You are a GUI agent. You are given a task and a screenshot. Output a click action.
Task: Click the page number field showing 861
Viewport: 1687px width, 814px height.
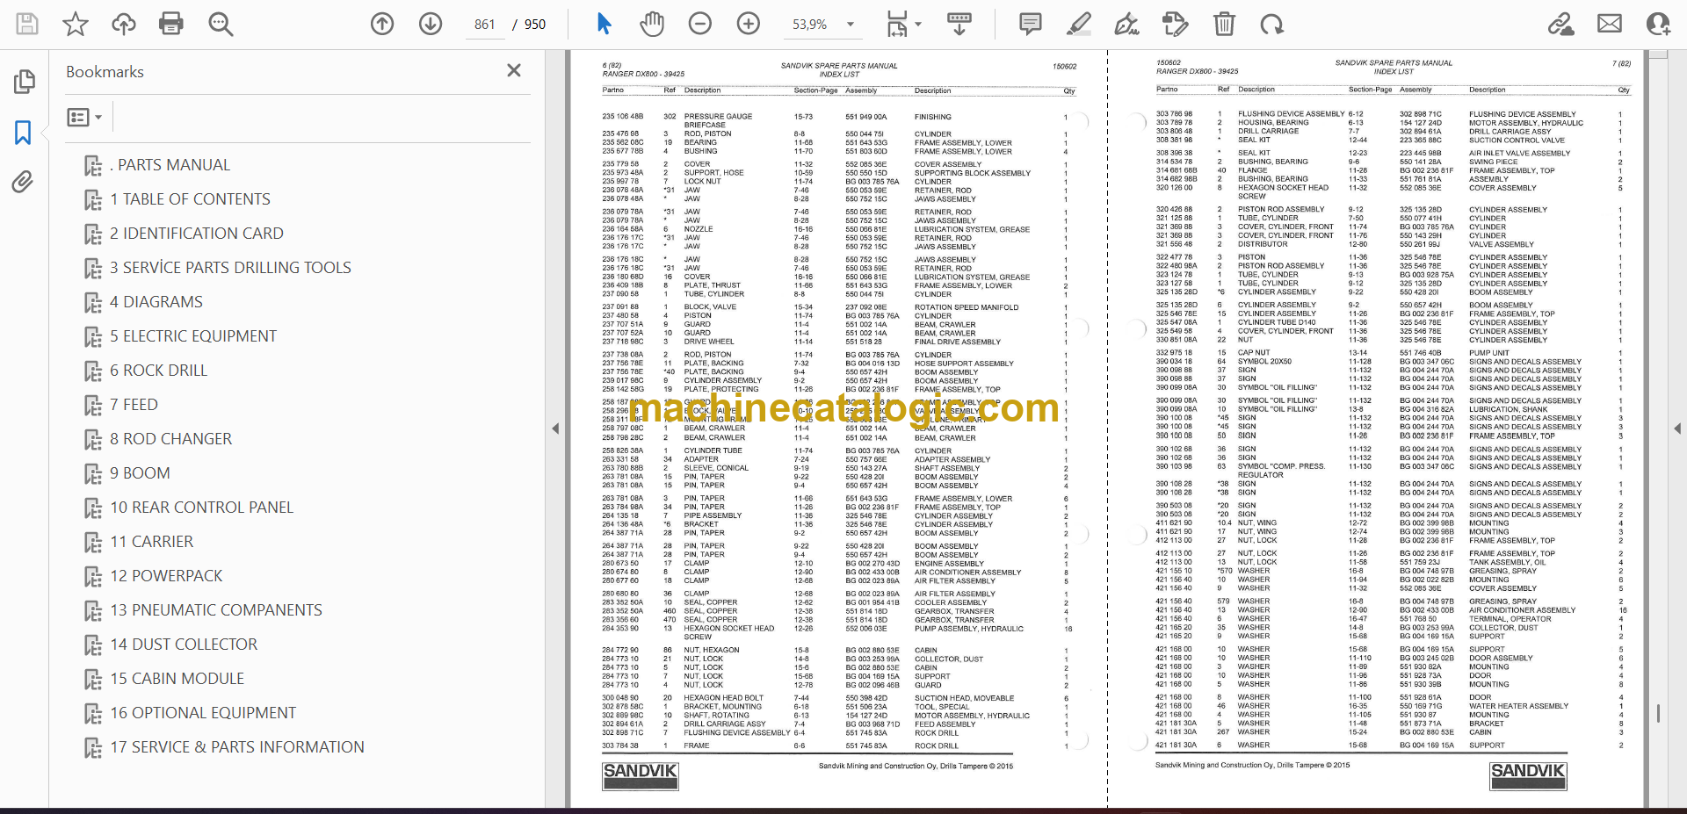[484, 25]
